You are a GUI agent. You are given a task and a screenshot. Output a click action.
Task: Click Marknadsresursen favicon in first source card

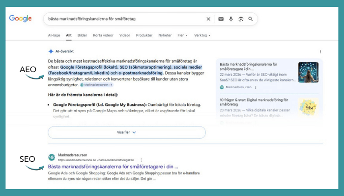[x=222, y=87]
